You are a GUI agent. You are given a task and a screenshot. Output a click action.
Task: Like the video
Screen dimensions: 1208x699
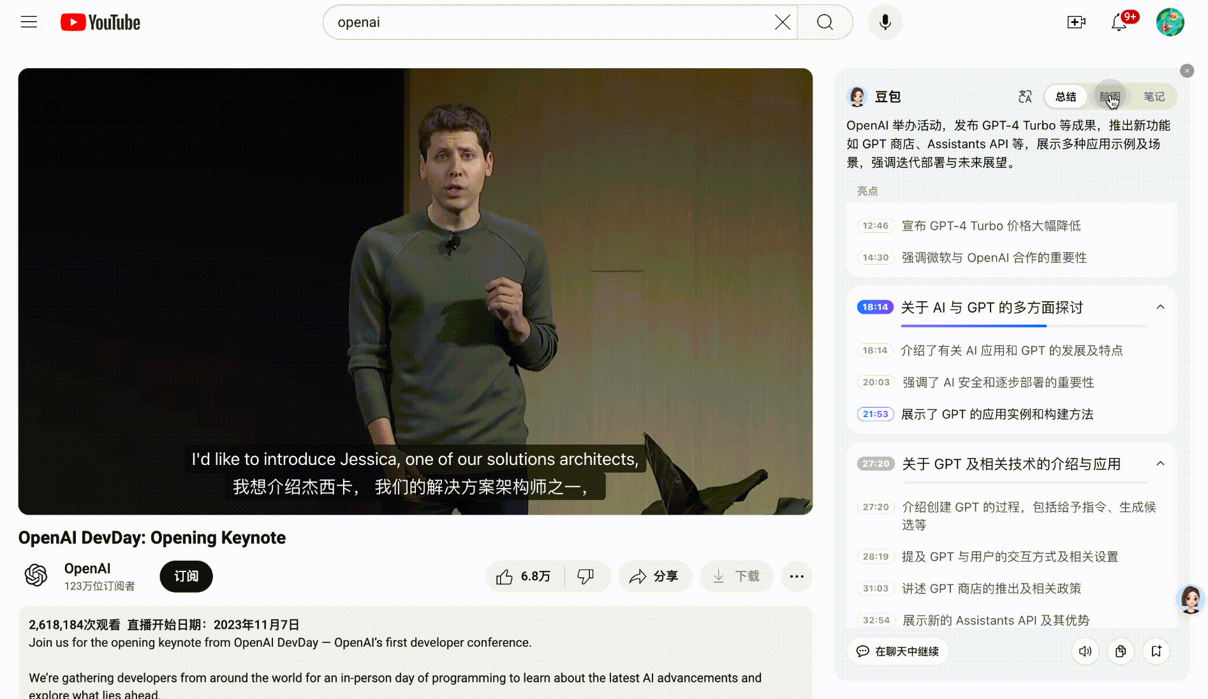[523, 577]
